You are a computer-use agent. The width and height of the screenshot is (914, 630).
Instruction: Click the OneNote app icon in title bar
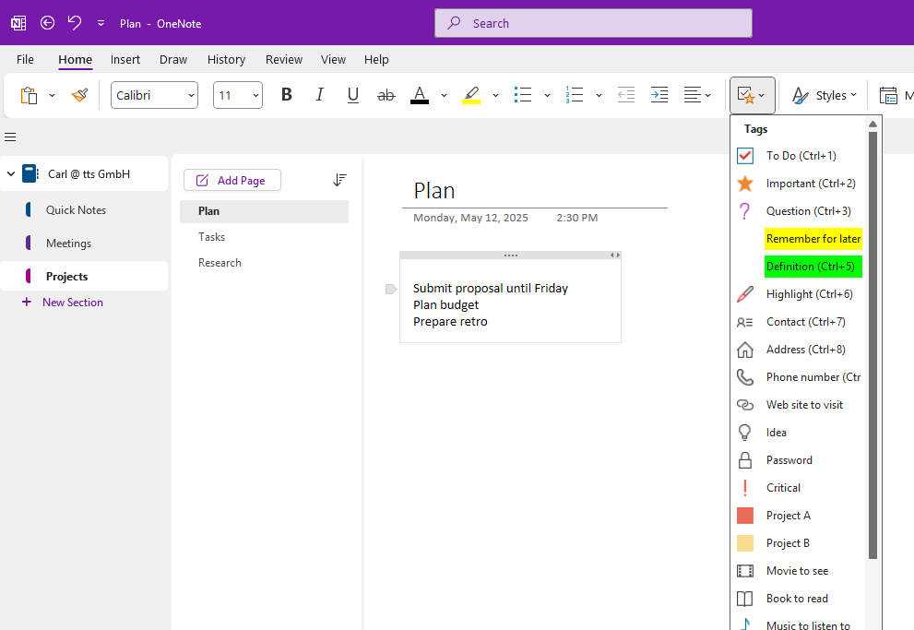(x=18, y=23)
